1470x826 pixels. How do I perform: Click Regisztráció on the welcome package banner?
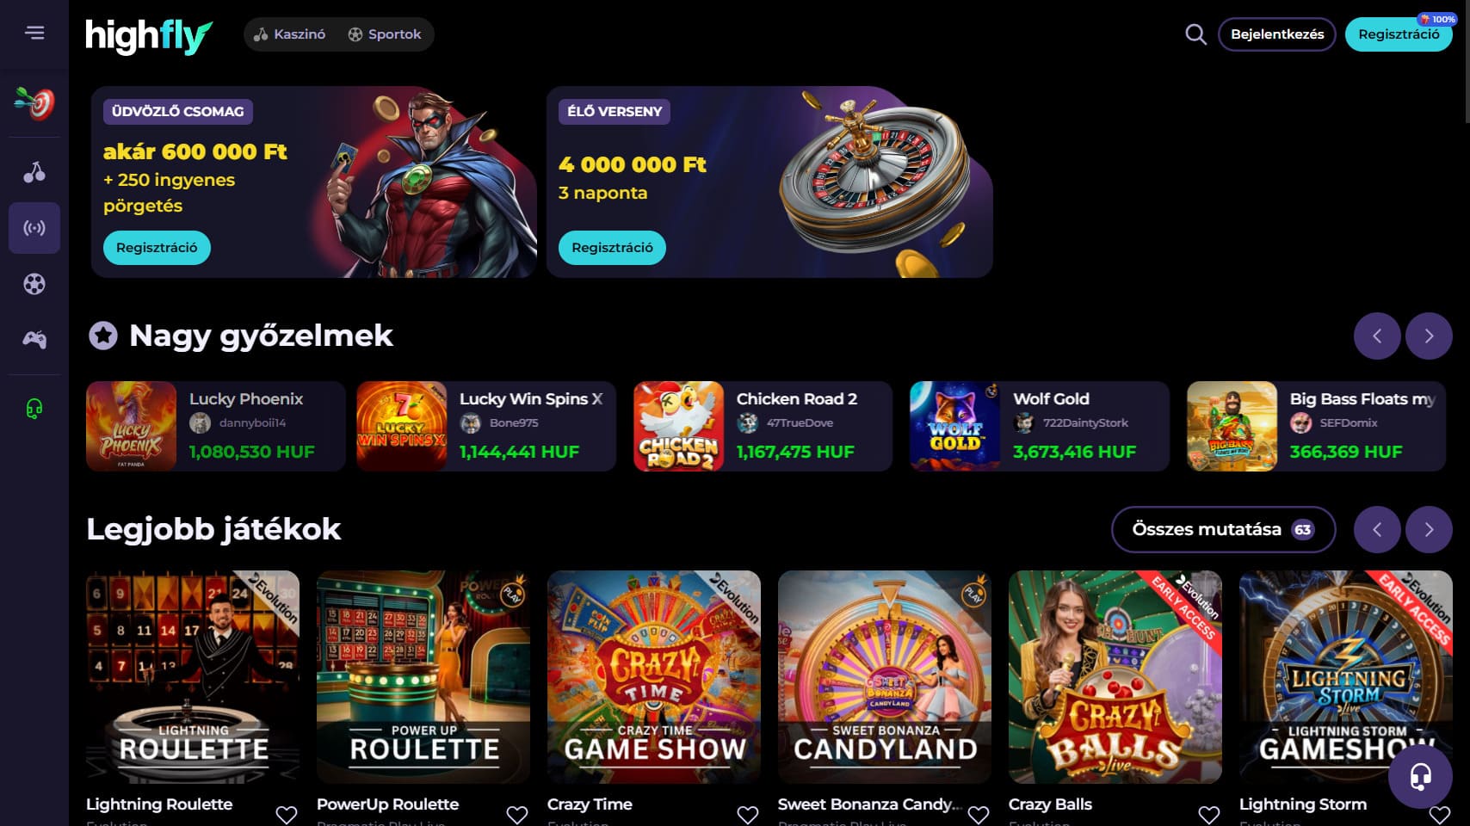tap(157, 248)
